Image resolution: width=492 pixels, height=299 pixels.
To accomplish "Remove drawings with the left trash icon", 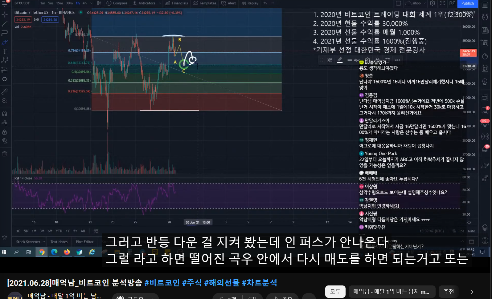I will click(x=5, y=154).
